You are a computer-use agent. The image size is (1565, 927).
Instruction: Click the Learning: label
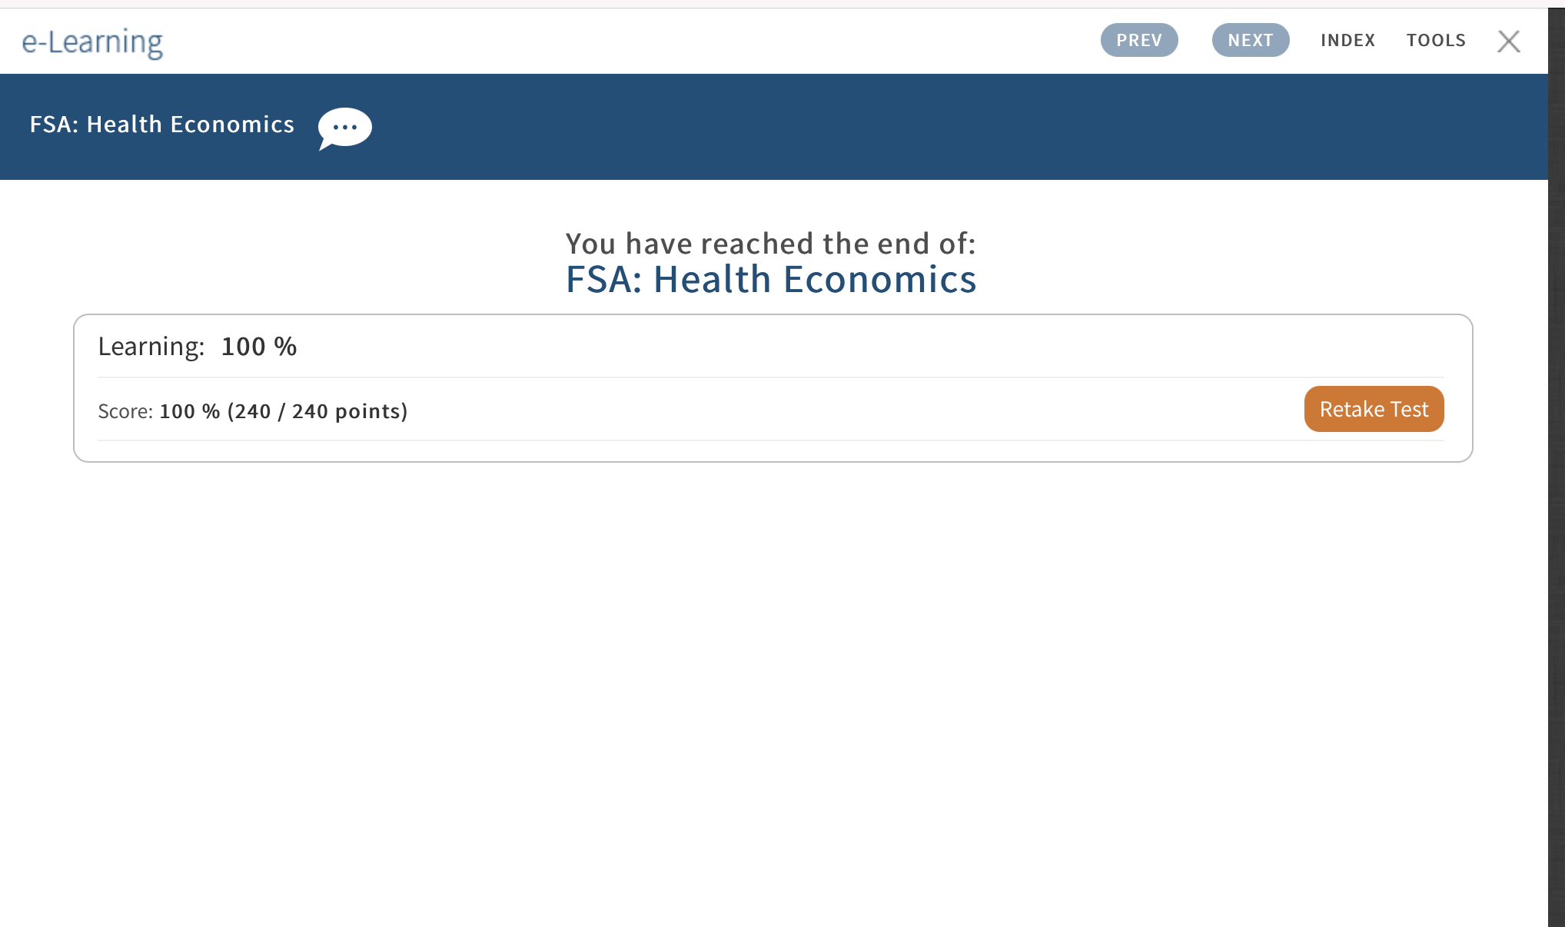(151, 347)
